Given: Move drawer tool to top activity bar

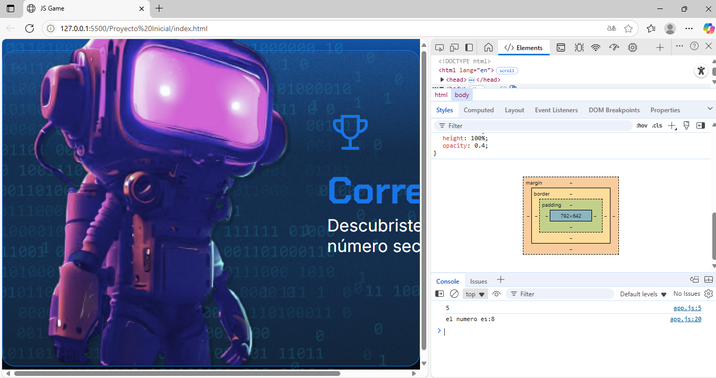Looking at the screenshot, I should pos(694,279).
